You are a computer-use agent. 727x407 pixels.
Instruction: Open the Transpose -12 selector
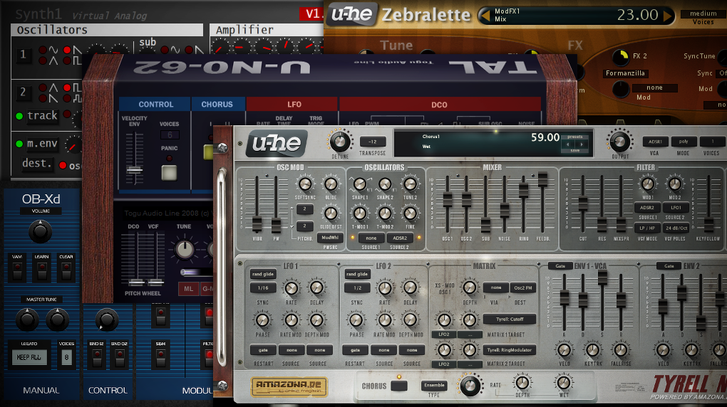[x=372, y=142]
